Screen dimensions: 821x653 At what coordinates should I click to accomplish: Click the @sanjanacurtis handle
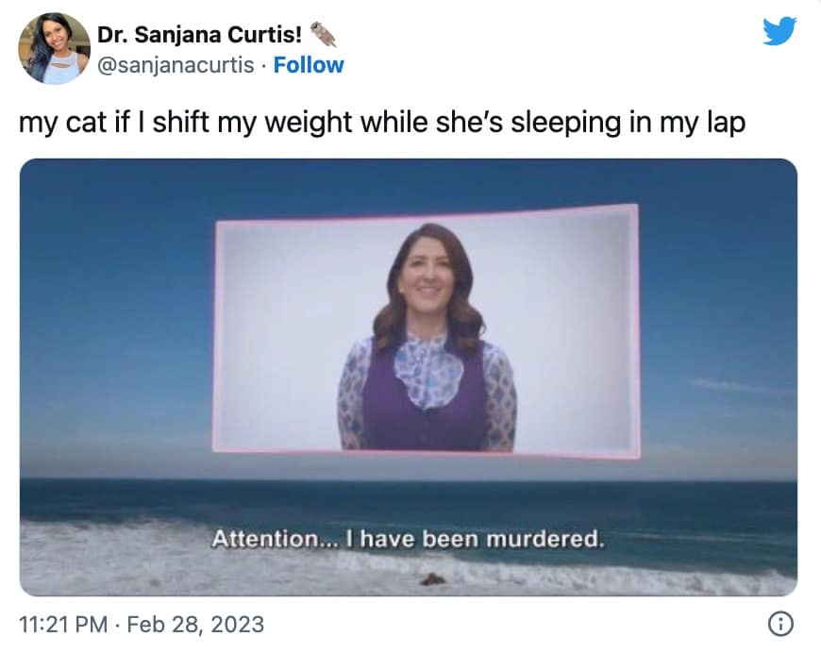click(x=176, y=65)
